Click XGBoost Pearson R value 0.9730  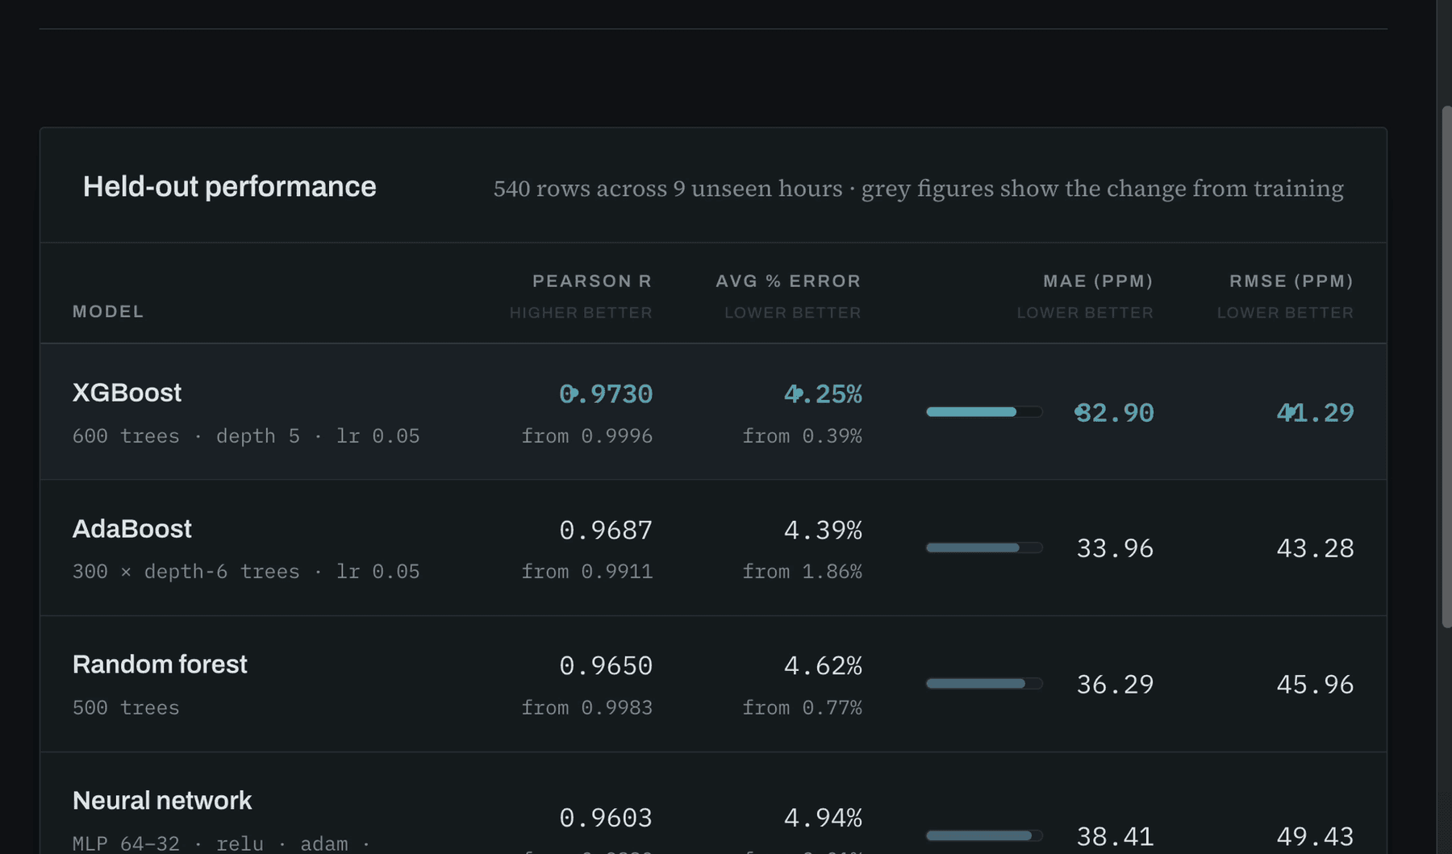pyautogui.click(x=606, y=394)
